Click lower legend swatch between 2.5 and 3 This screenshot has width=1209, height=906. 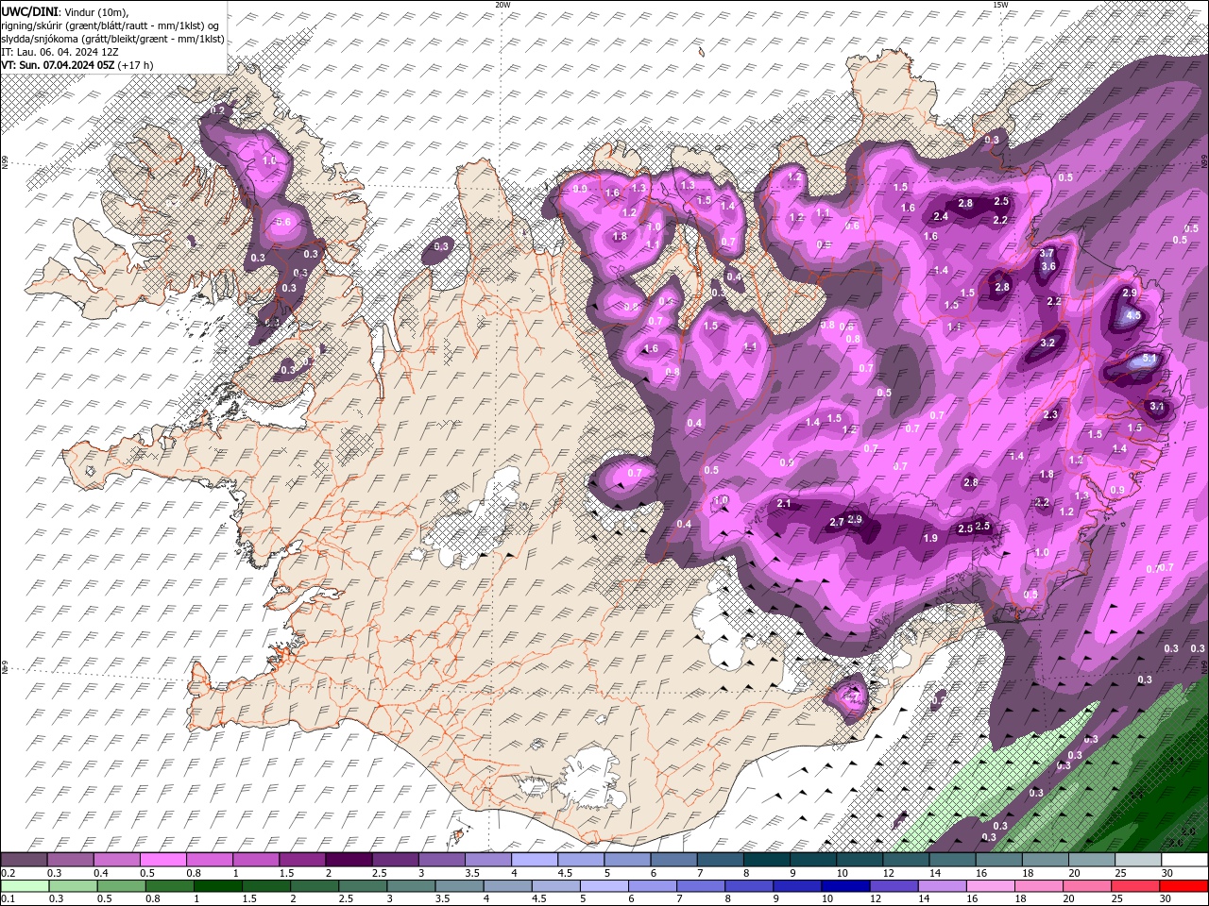click(x=363, y=885)
